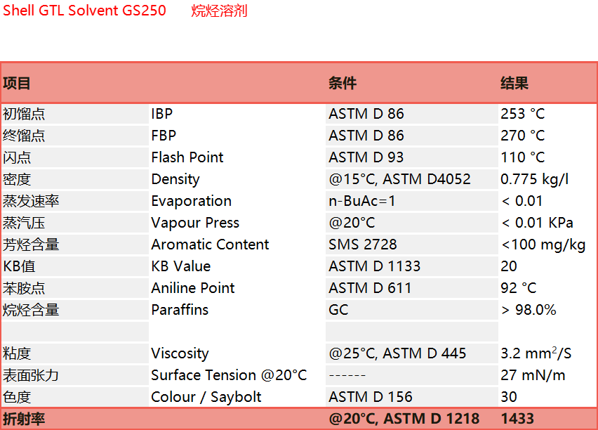Select the cell '密度'
The width and height of the screenshot is (598, 430).
17,179
